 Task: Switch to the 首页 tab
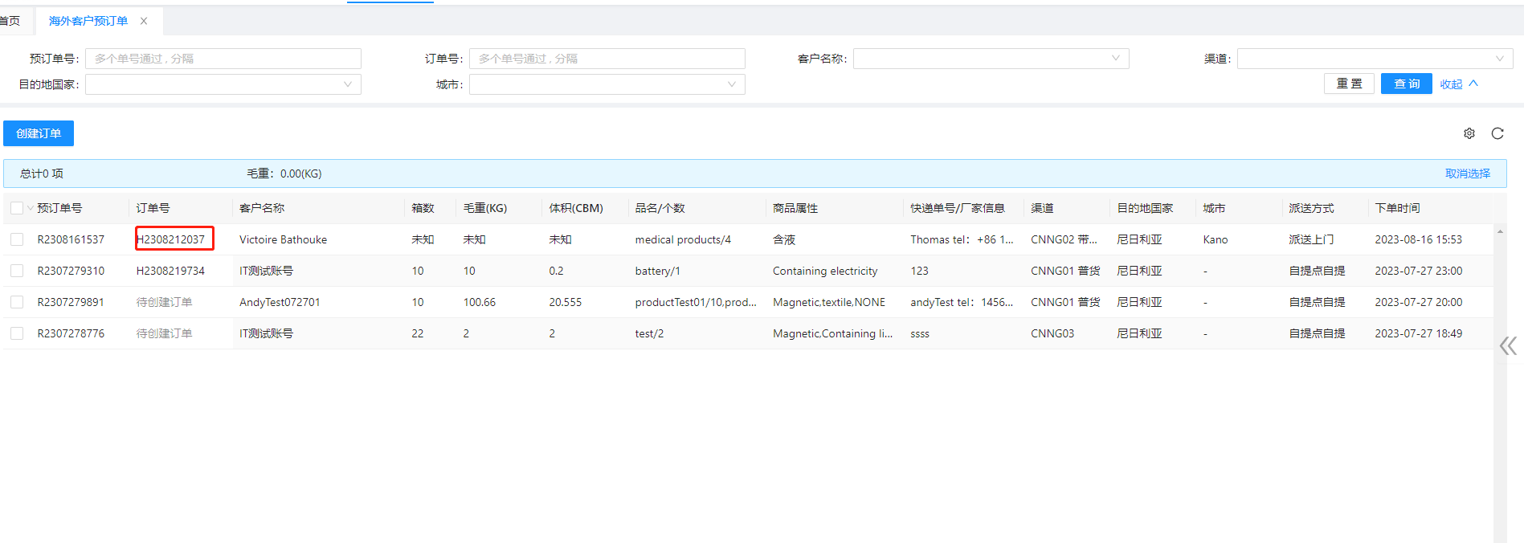10,21
